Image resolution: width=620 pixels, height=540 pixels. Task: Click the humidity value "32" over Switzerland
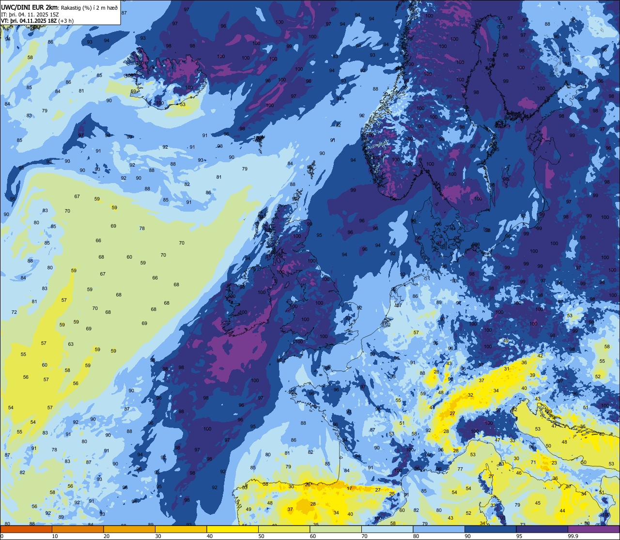click(x=470, y=395)
